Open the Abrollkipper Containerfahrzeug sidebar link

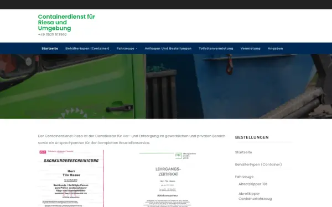pos(255,196)
